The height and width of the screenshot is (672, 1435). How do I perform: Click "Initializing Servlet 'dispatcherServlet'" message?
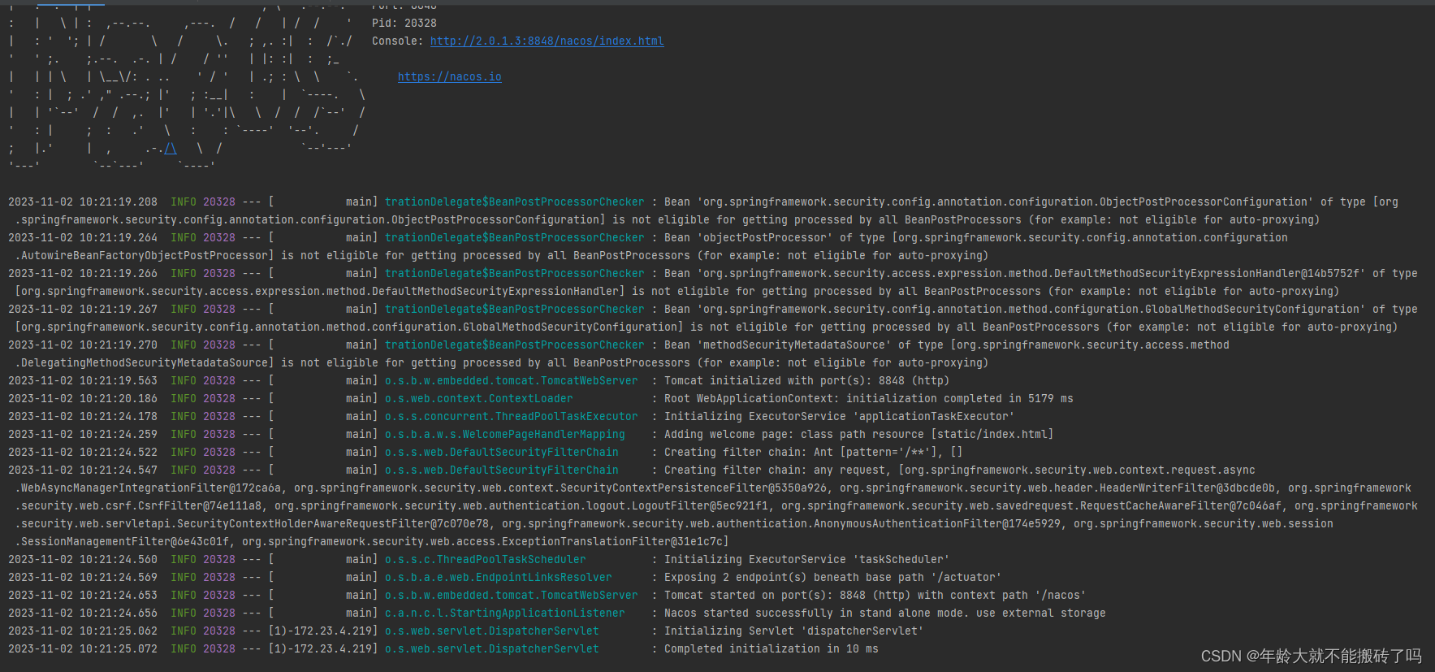[x=793, y=631]
